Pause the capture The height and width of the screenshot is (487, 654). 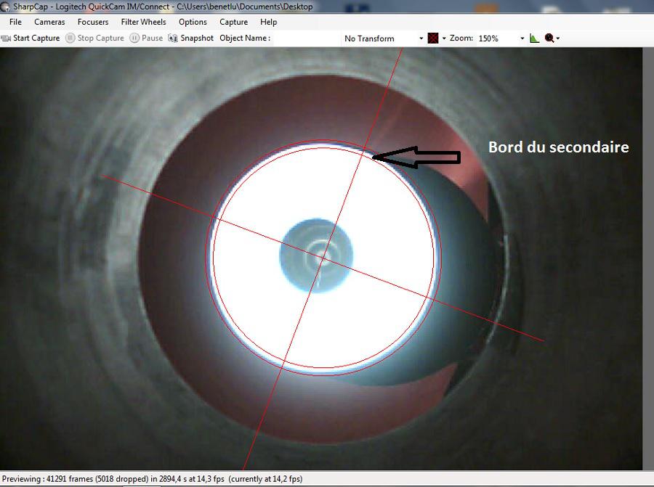tap(146, 38)
